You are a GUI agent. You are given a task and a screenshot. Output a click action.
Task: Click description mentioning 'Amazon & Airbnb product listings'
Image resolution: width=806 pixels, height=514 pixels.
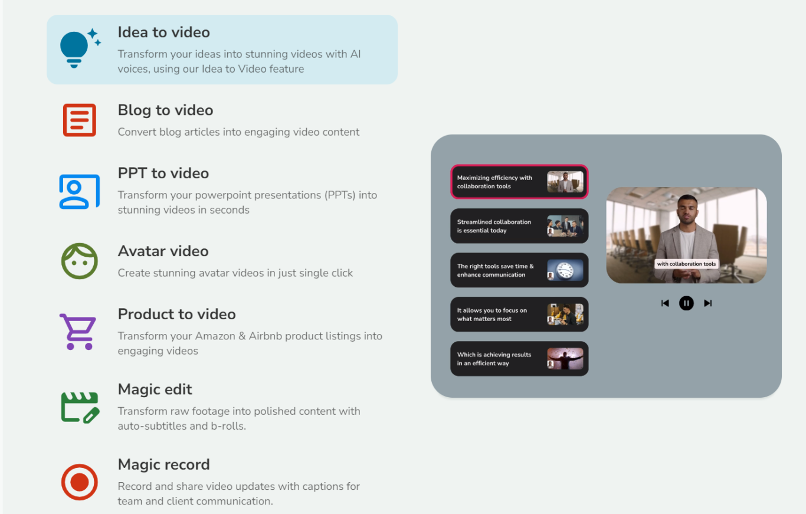coord(250,343)
